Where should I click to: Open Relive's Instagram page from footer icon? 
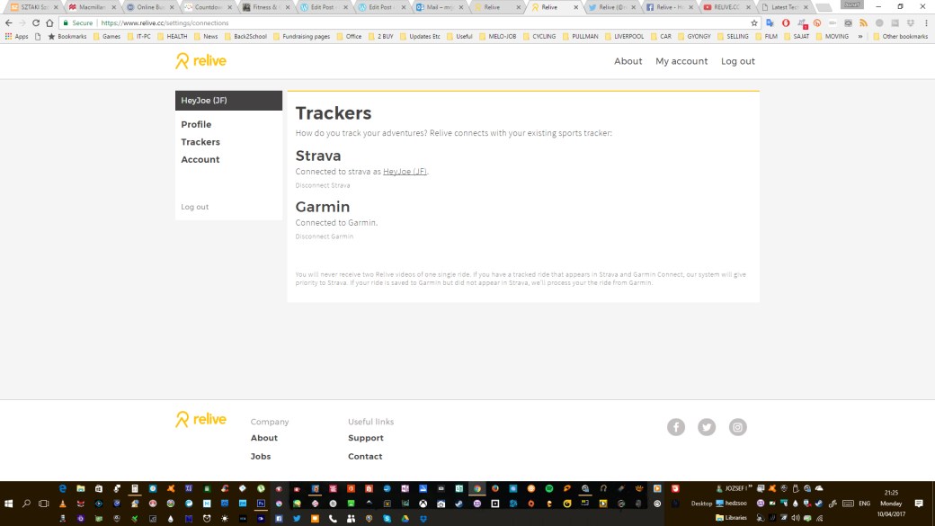(738, 427)
